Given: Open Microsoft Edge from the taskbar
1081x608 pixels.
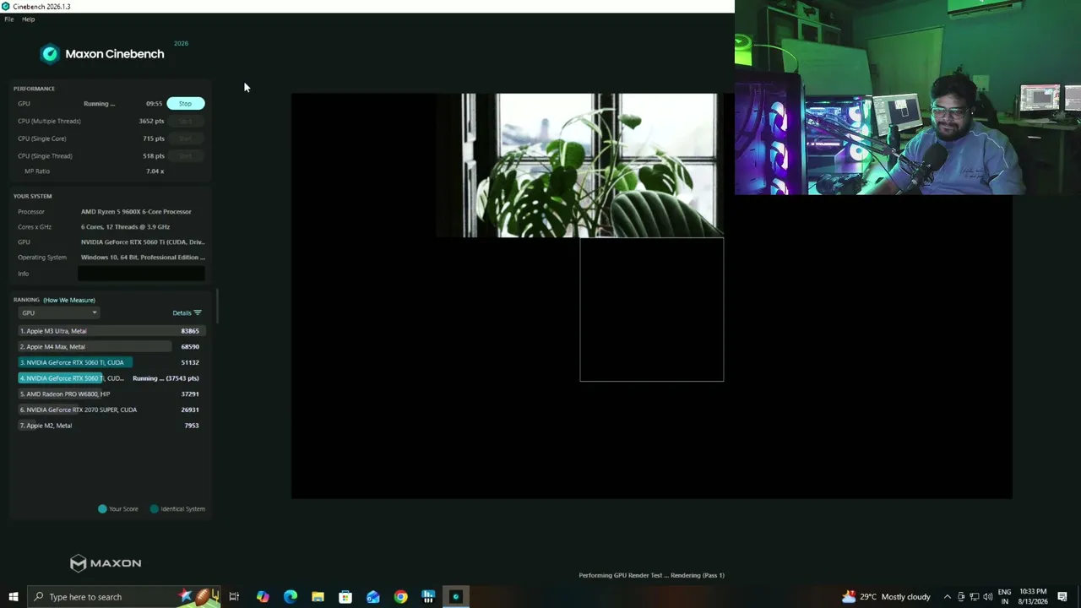Looking at the screenshot, I should point(291,597).
